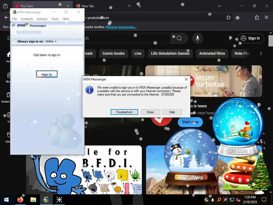Open MSN Messenger taskbar icon
Screen dimensions: 273x205
click(x=46, y=200)
